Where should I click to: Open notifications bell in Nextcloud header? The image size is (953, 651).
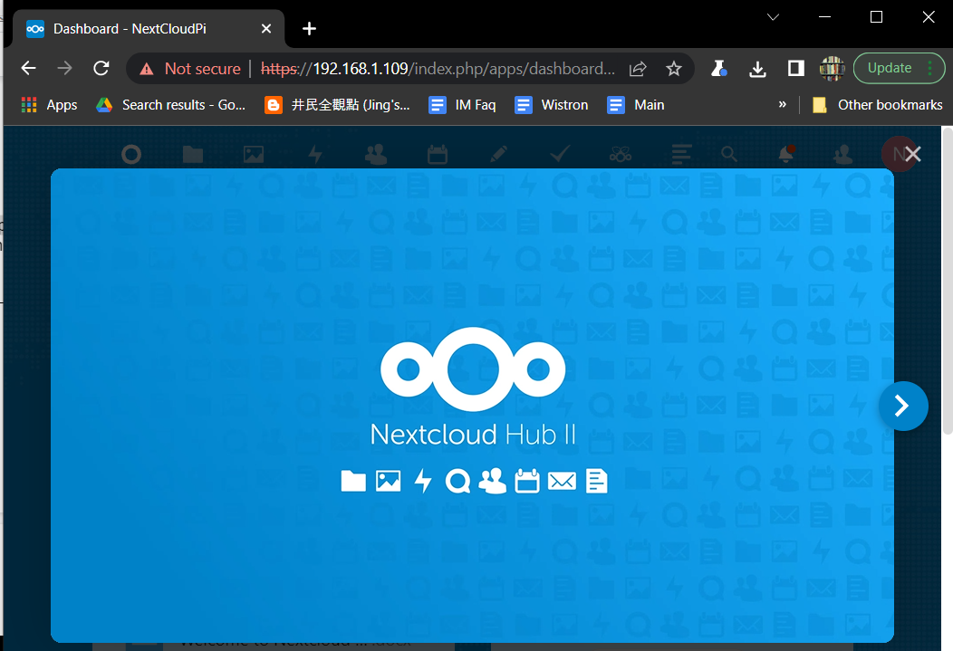[785, 154]
